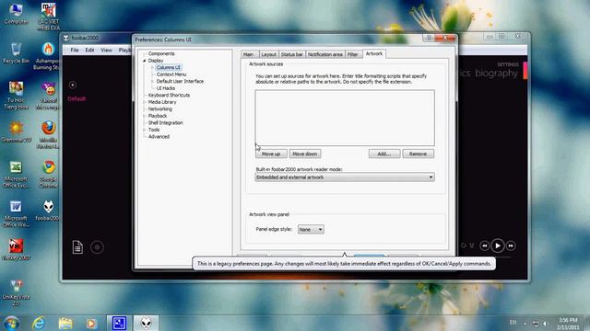Screen dimensions: 590x331
Task: Open Windows Explorer folder in taskbar
Action: click(65, 323)
